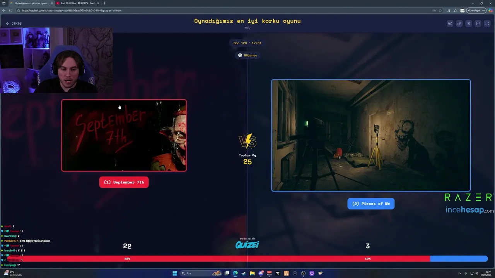Click the taskbar microphone icon
Image resolution: width=495 pixels, height=278 pixels.
466,273
